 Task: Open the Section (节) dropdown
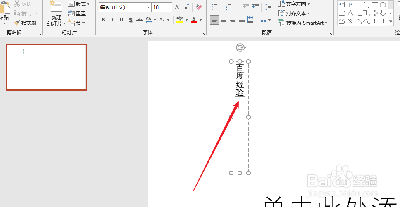click(76, 23)
